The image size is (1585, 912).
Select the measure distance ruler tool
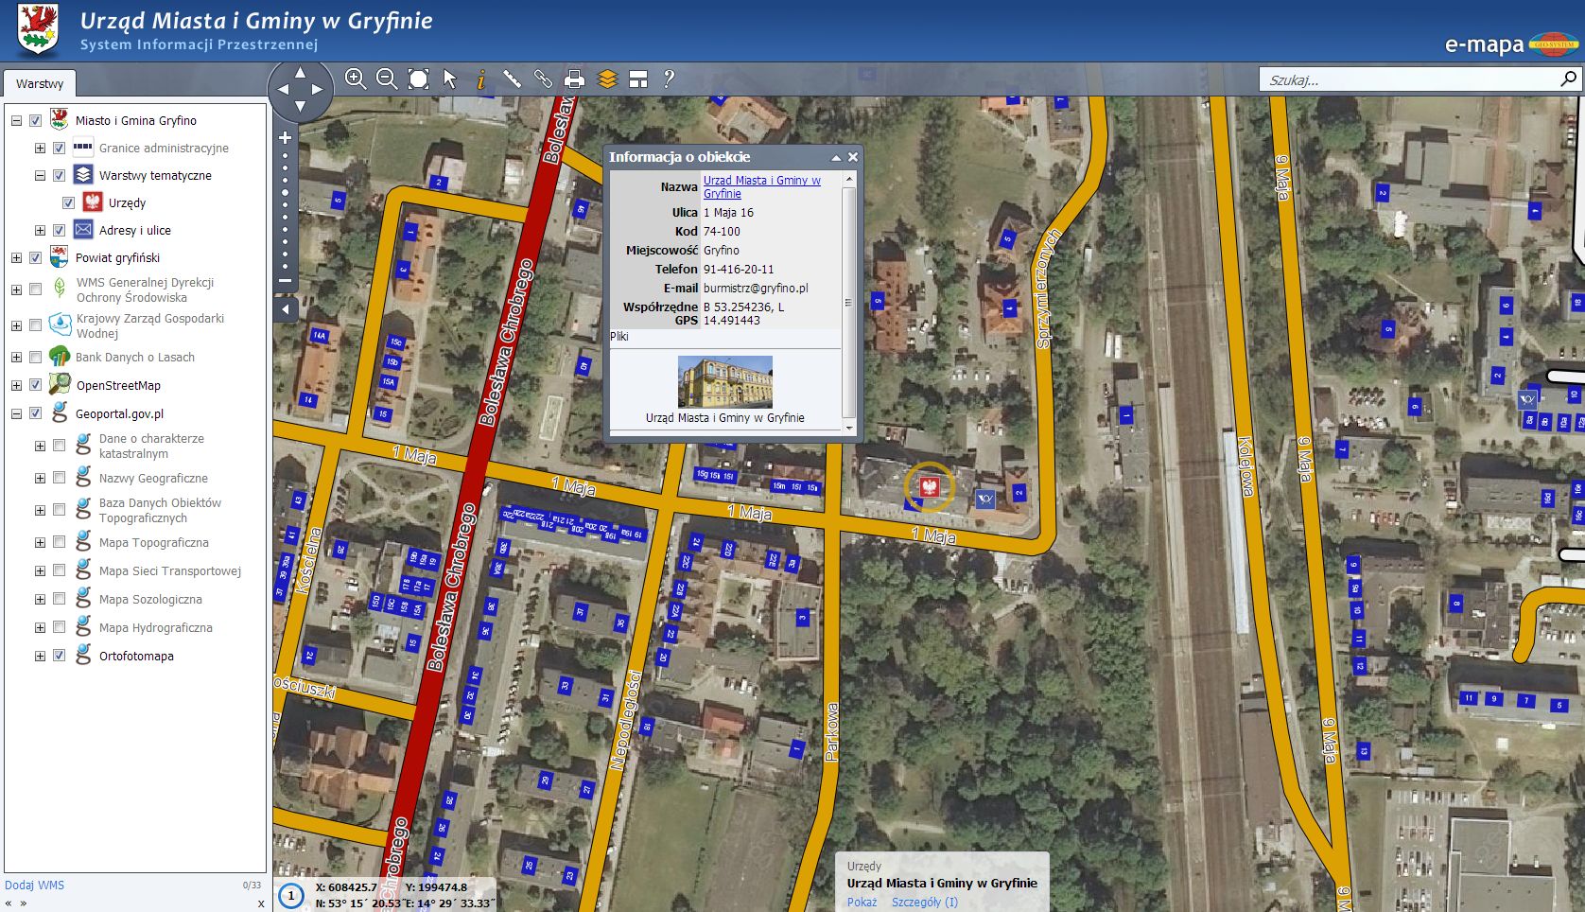[x=512, y=79]
